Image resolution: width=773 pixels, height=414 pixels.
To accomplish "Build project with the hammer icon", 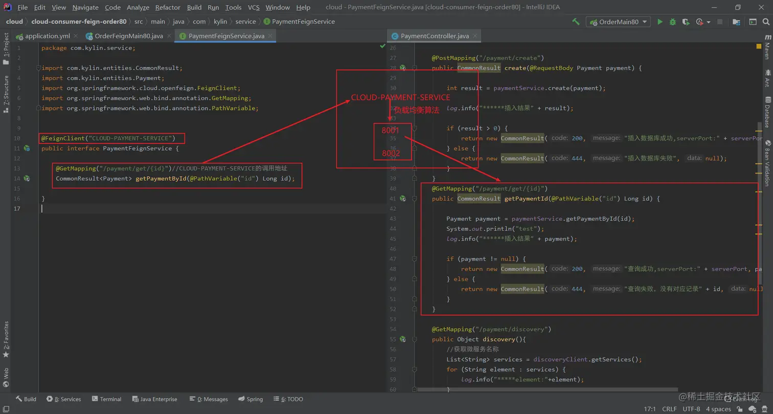I will (576, 22).
